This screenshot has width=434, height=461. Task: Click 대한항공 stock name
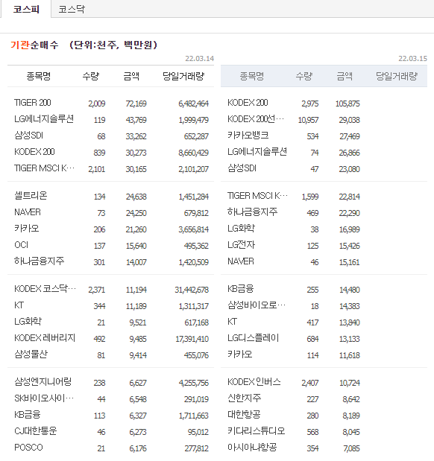pos(244,415)
